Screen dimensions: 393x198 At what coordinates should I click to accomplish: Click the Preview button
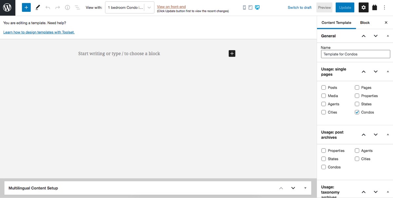(325, 8)
